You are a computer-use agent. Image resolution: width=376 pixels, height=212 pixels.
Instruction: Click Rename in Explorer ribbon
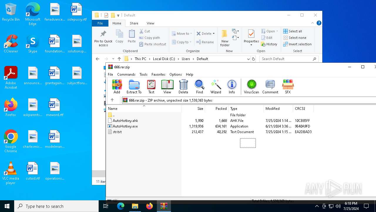coord(205,42)
